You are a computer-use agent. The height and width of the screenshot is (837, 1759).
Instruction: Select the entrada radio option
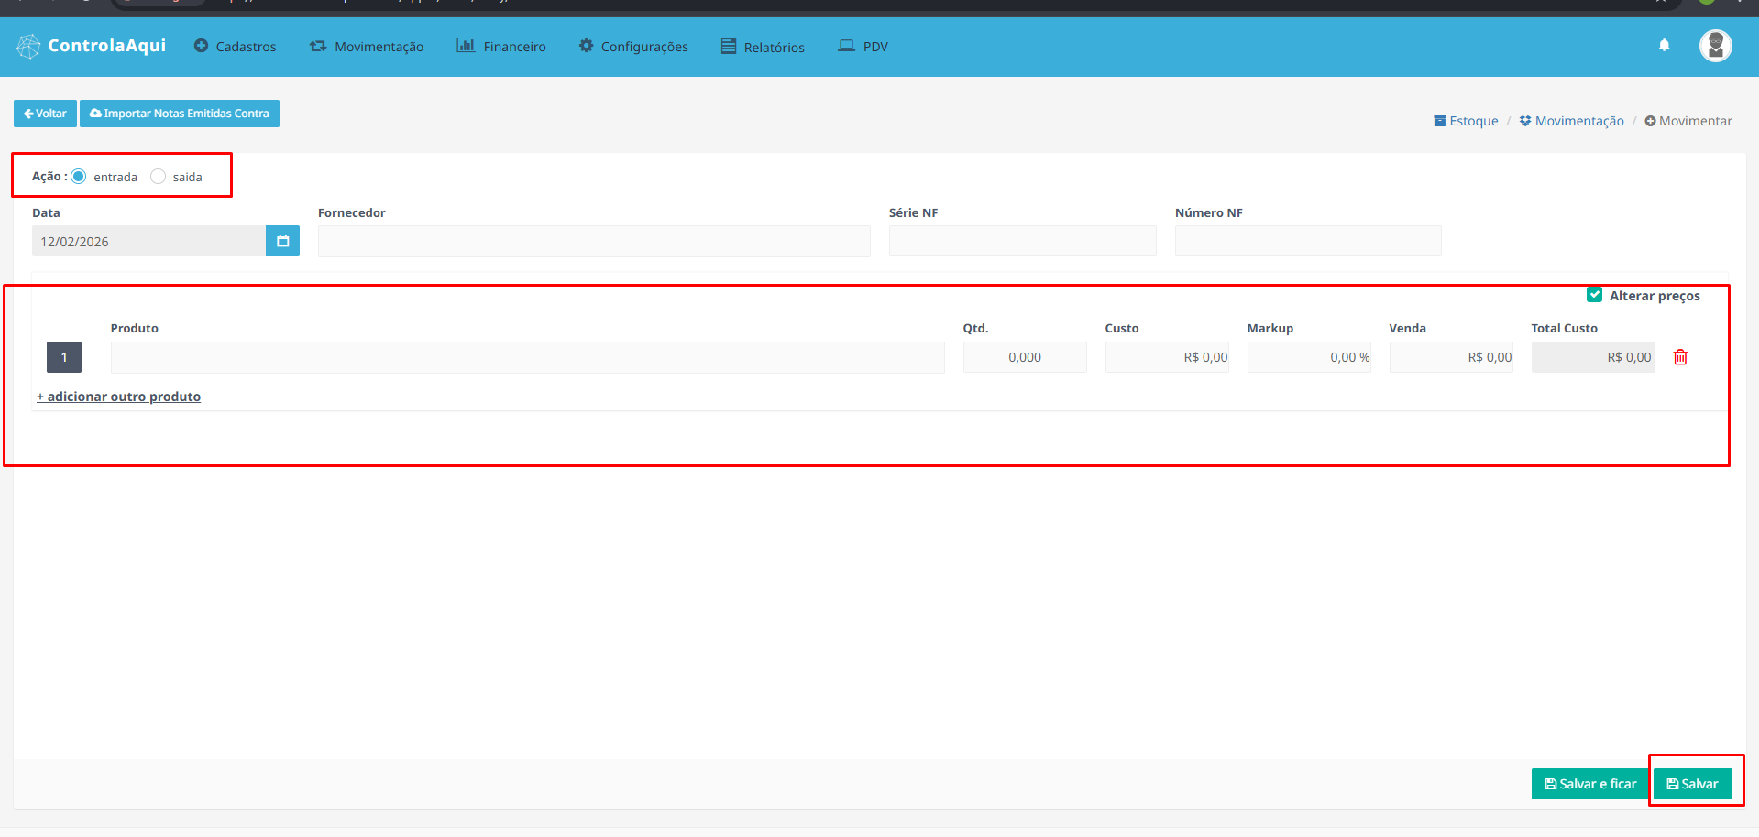(79, 177)
